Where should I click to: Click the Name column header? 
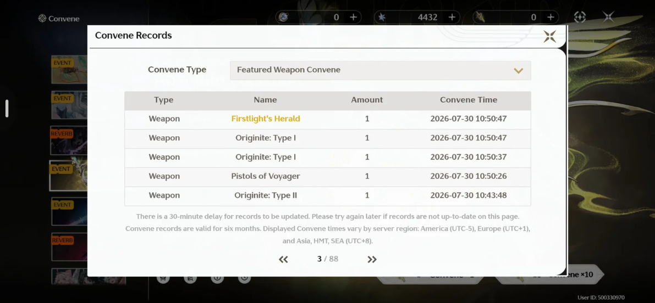tap(265, 100)
